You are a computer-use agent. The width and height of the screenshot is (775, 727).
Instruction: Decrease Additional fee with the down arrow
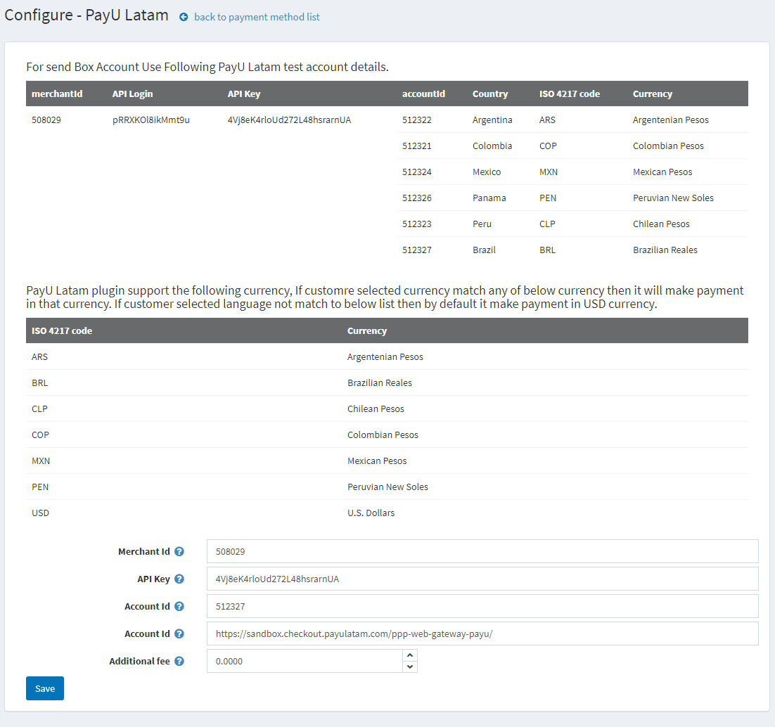410,667
